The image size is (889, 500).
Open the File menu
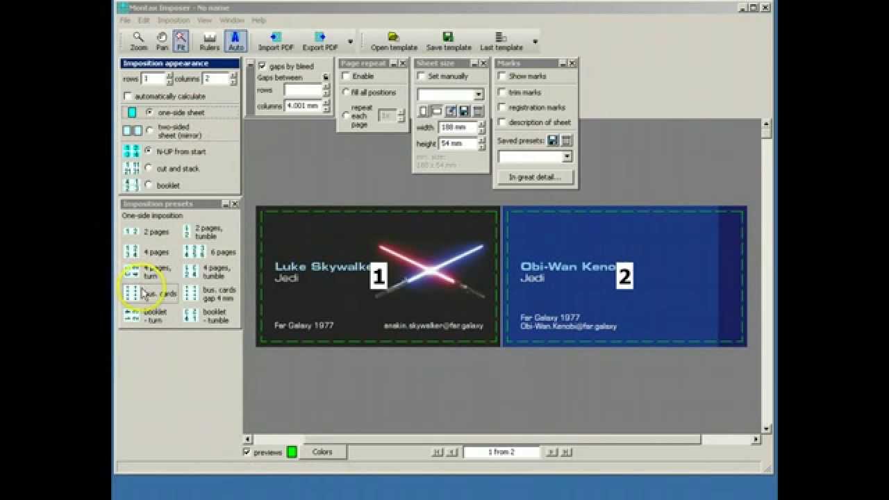click(125, 21)
